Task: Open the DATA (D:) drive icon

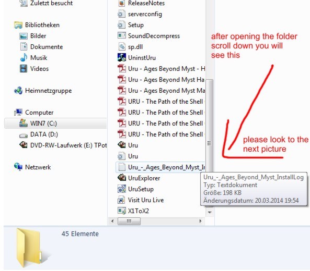Action: (x=24, y=135)
